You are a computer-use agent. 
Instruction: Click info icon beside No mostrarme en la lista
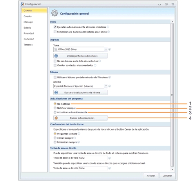100,61
